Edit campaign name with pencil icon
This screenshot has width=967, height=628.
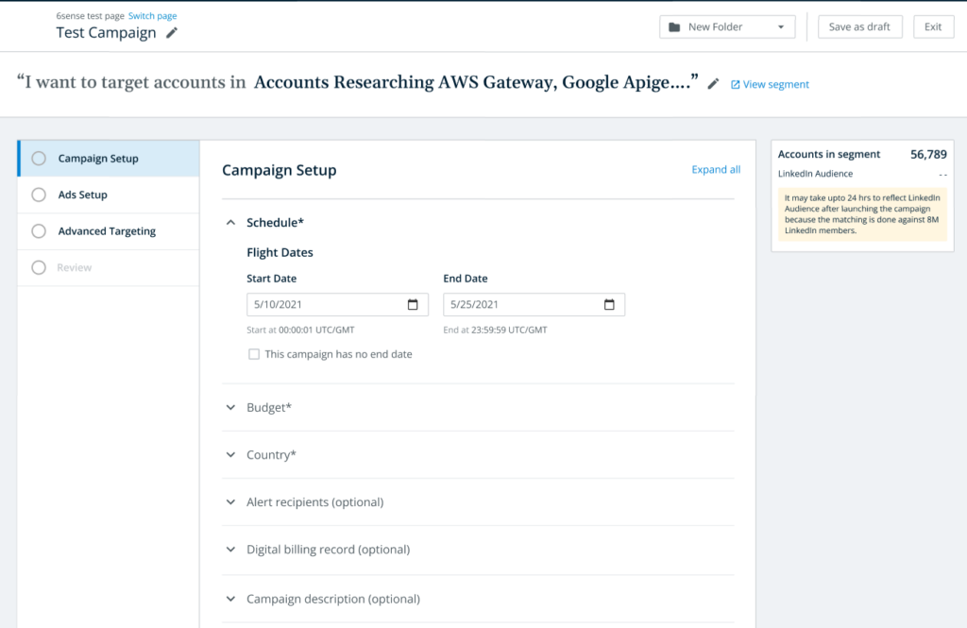[x=172, y=33]
